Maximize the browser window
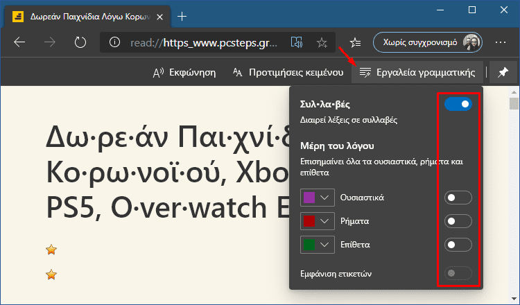 pyautogui.click(x=472, y=10)
